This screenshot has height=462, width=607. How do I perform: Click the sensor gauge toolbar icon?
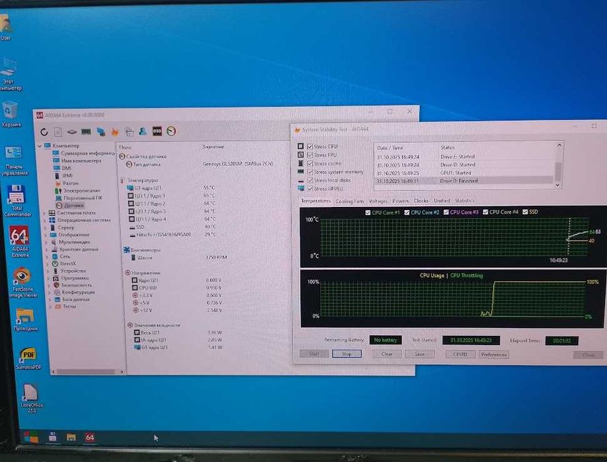171,131
